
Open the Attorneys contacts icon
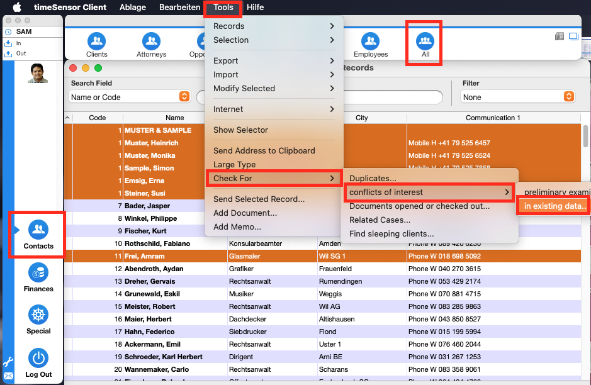point(151,42)
